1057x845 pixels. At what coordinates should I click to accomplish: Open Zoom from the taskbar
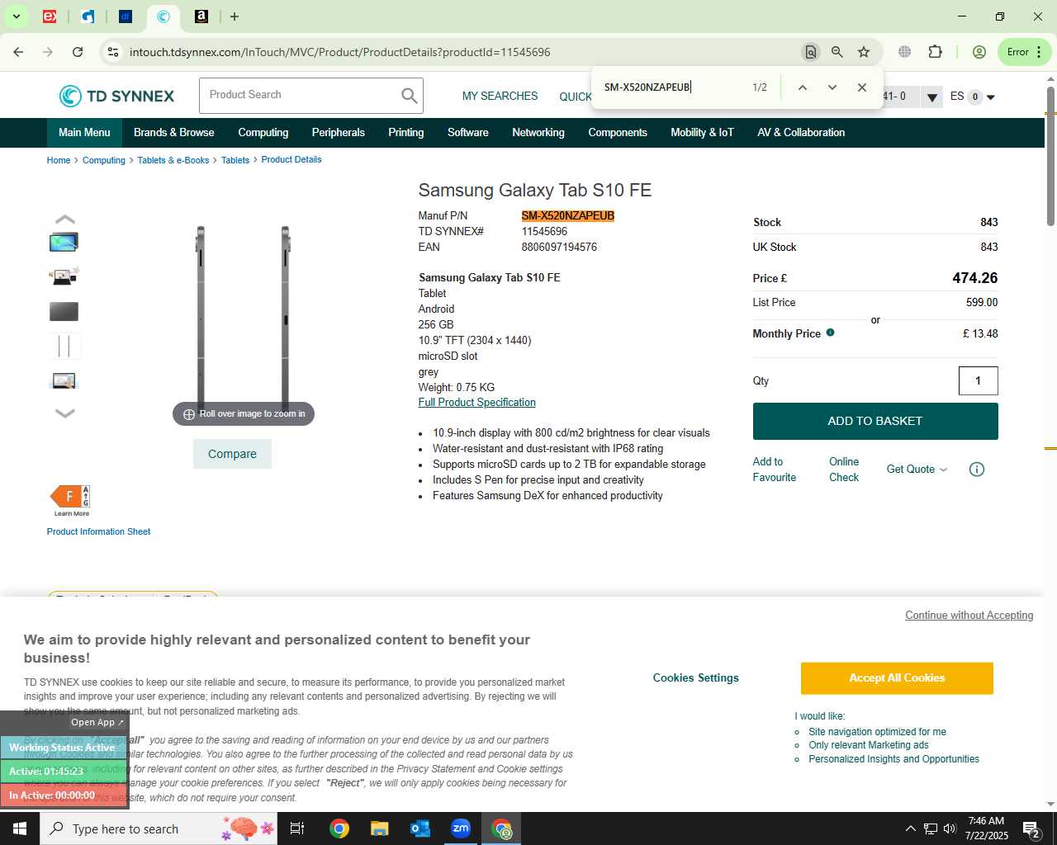(x=461, y=828)
